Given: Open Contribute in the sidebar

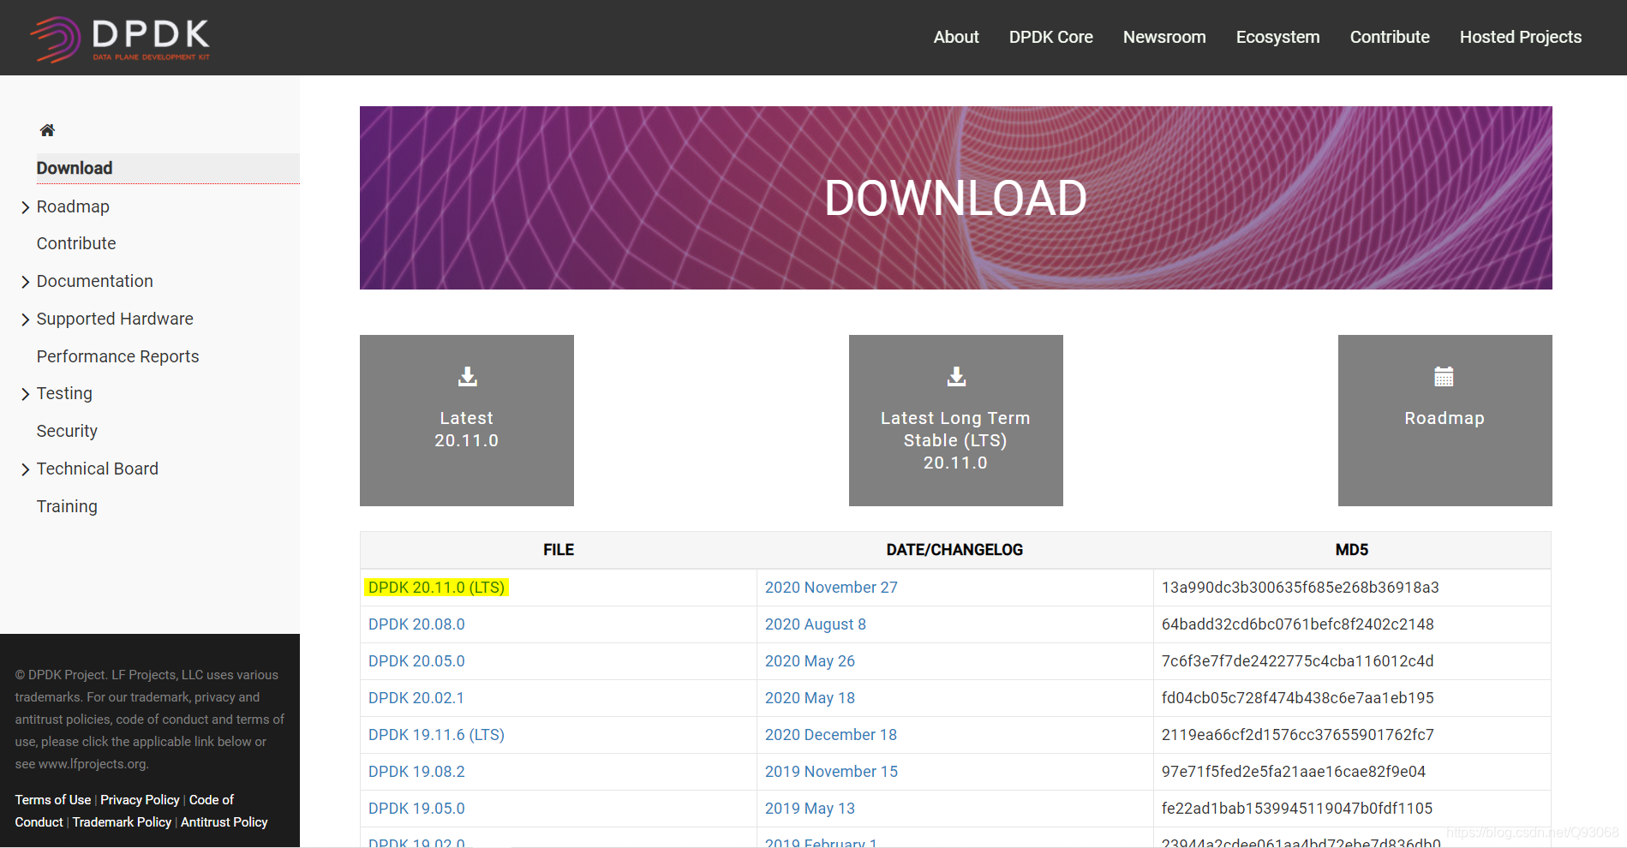Looking at the screenshot, I should (x=76, y=243).
